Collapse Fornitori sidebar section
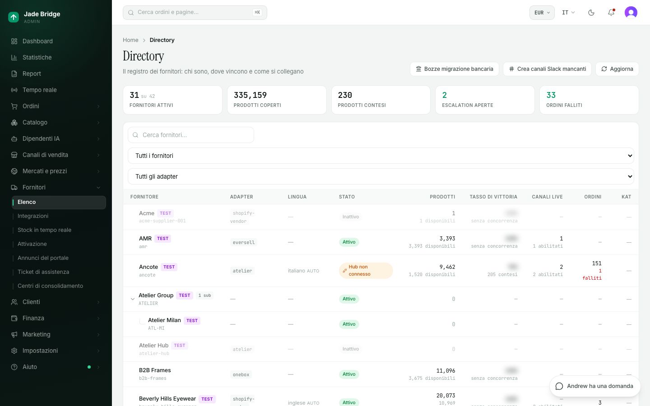Image resolution: width=650 pixels, height=406 pixels. tap(56, 187)
